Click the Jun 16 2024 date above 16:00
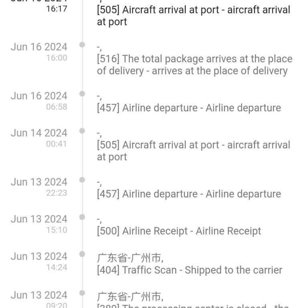This screenshot has width=308, height=308. [39, 47]
